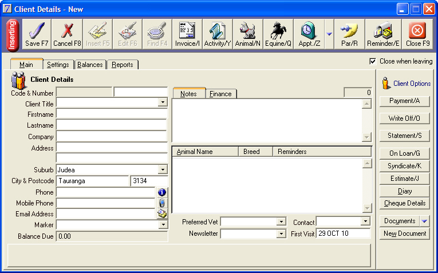Open the Contact dropdown
438x273 pixels.
coord(365,221)
